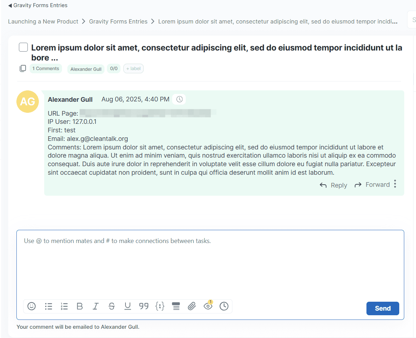Send the comment
416x338 pixels.
click(x=382, y=308)
